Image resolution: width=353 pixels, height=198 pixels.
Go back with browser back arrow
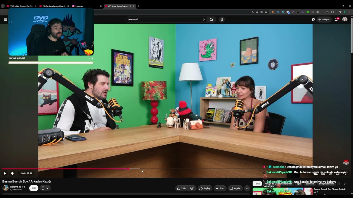click(3, 12)
